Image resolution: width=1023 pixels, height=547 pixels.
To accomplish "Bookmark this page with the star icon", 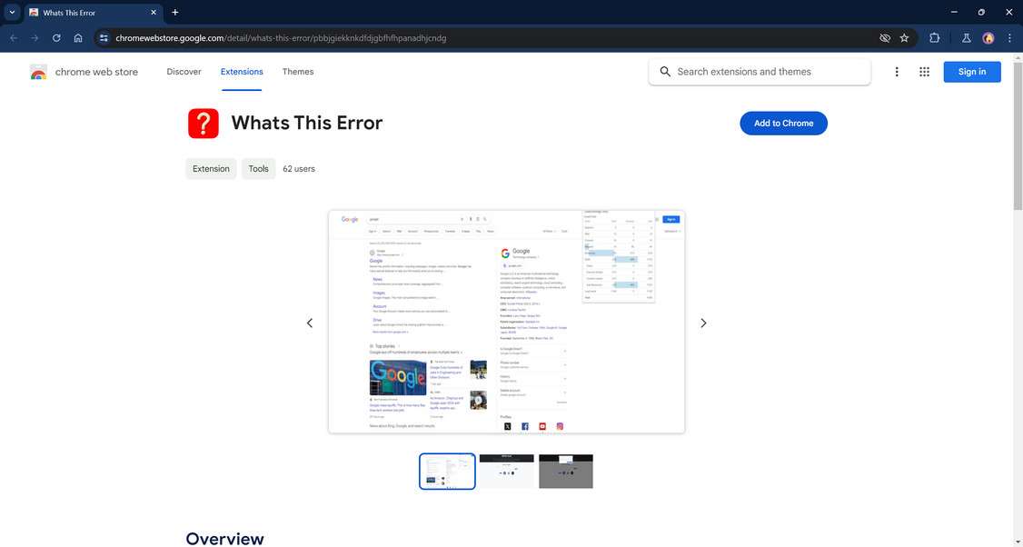I will coord(904,38).
